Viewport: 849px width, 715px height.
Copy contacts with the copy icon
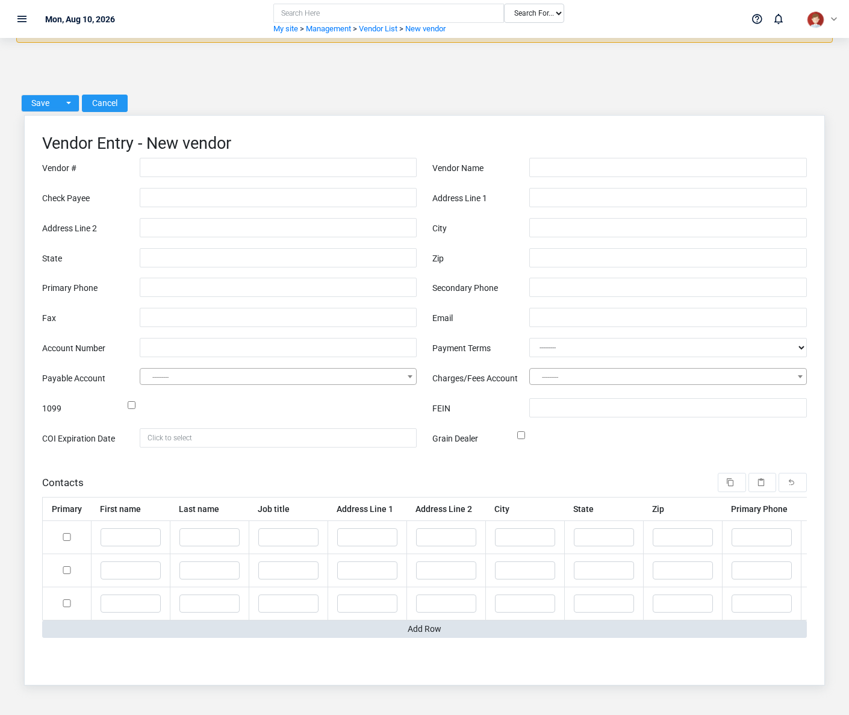click(732, 482)
